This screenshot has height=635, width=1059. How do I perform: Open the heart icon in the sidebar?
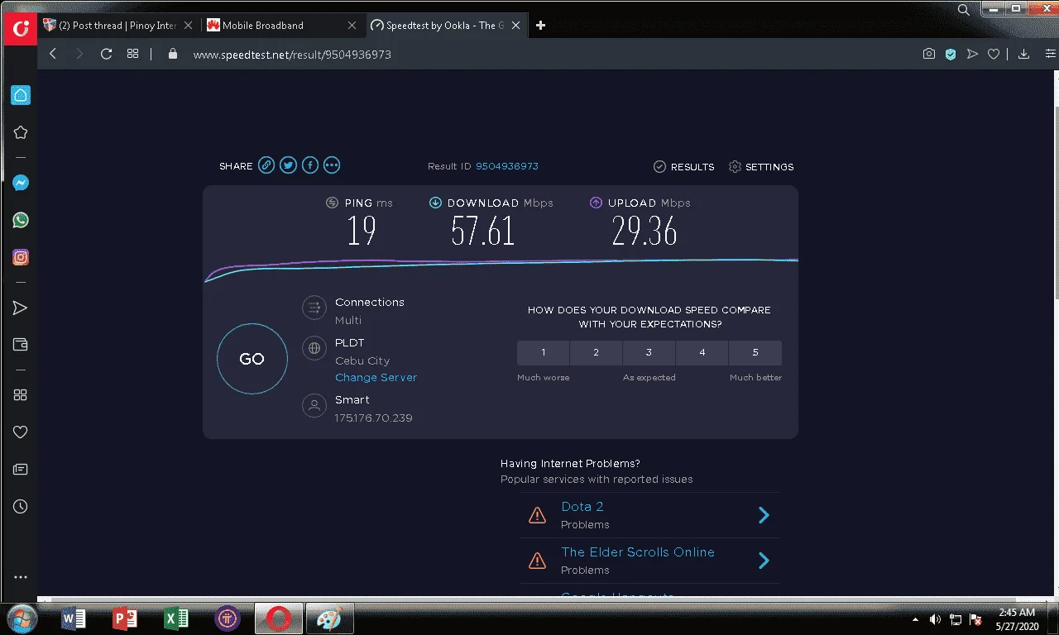(21, 432)
